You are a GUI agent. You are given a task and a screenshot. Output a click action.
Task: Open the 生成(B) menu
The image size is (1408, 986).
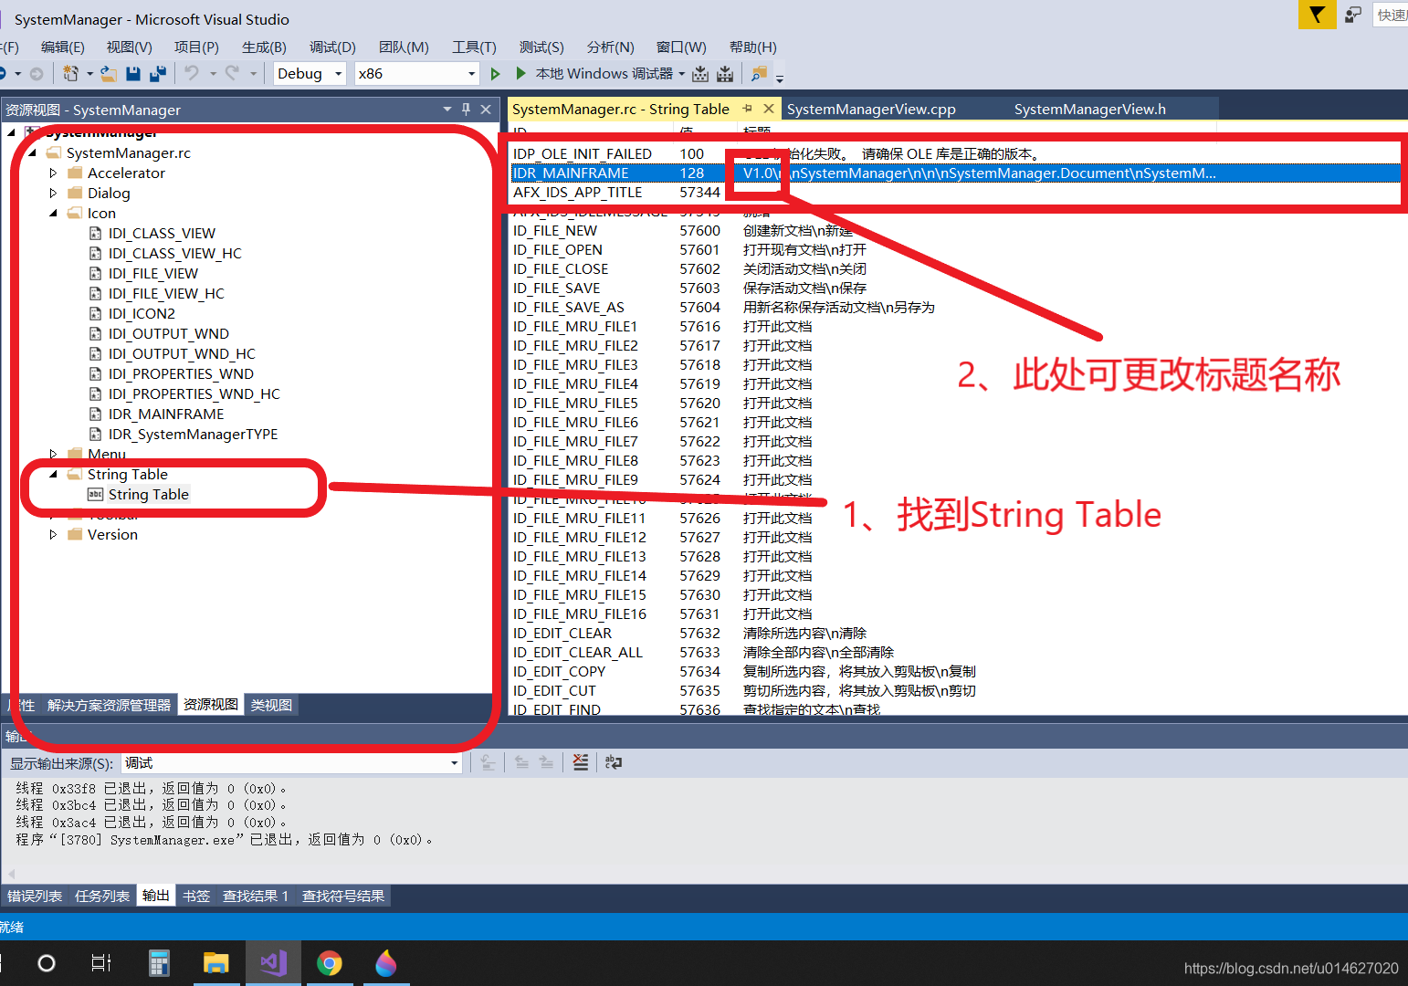coord(264,47)
